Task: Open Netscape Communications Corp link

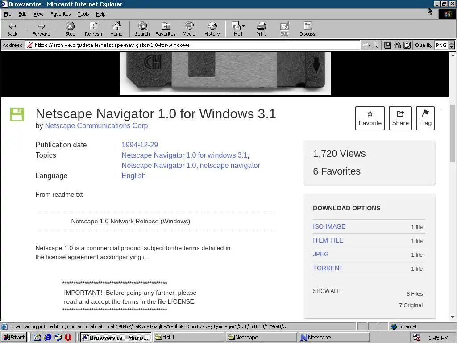Action: pos(96,125)
